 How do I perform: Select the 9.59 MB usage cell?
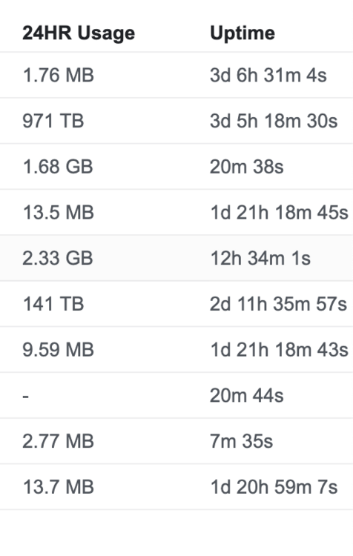click(58, 350)
